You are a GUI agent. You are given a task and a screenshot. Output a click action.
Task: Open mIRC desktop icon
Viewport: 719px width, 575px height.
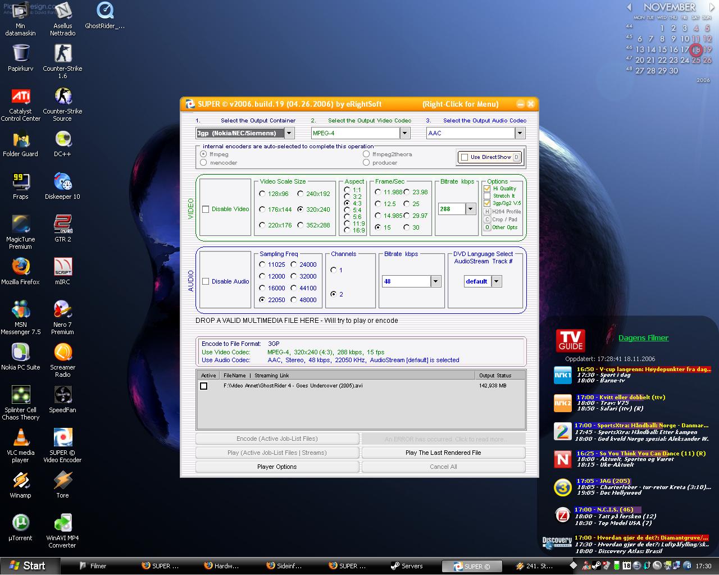pos(62,272)
